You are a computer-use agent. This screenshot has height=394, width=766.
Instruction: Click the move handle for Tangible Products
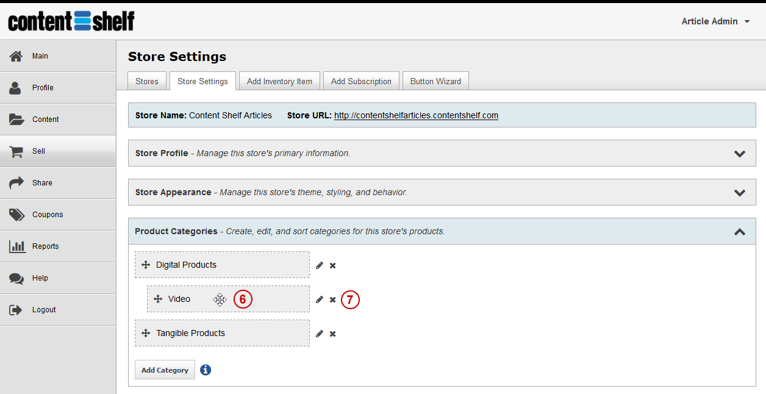click(x=146, y=333)
